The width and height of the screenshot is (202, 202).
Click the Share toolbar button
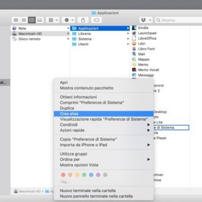click(x=83, y=20)
